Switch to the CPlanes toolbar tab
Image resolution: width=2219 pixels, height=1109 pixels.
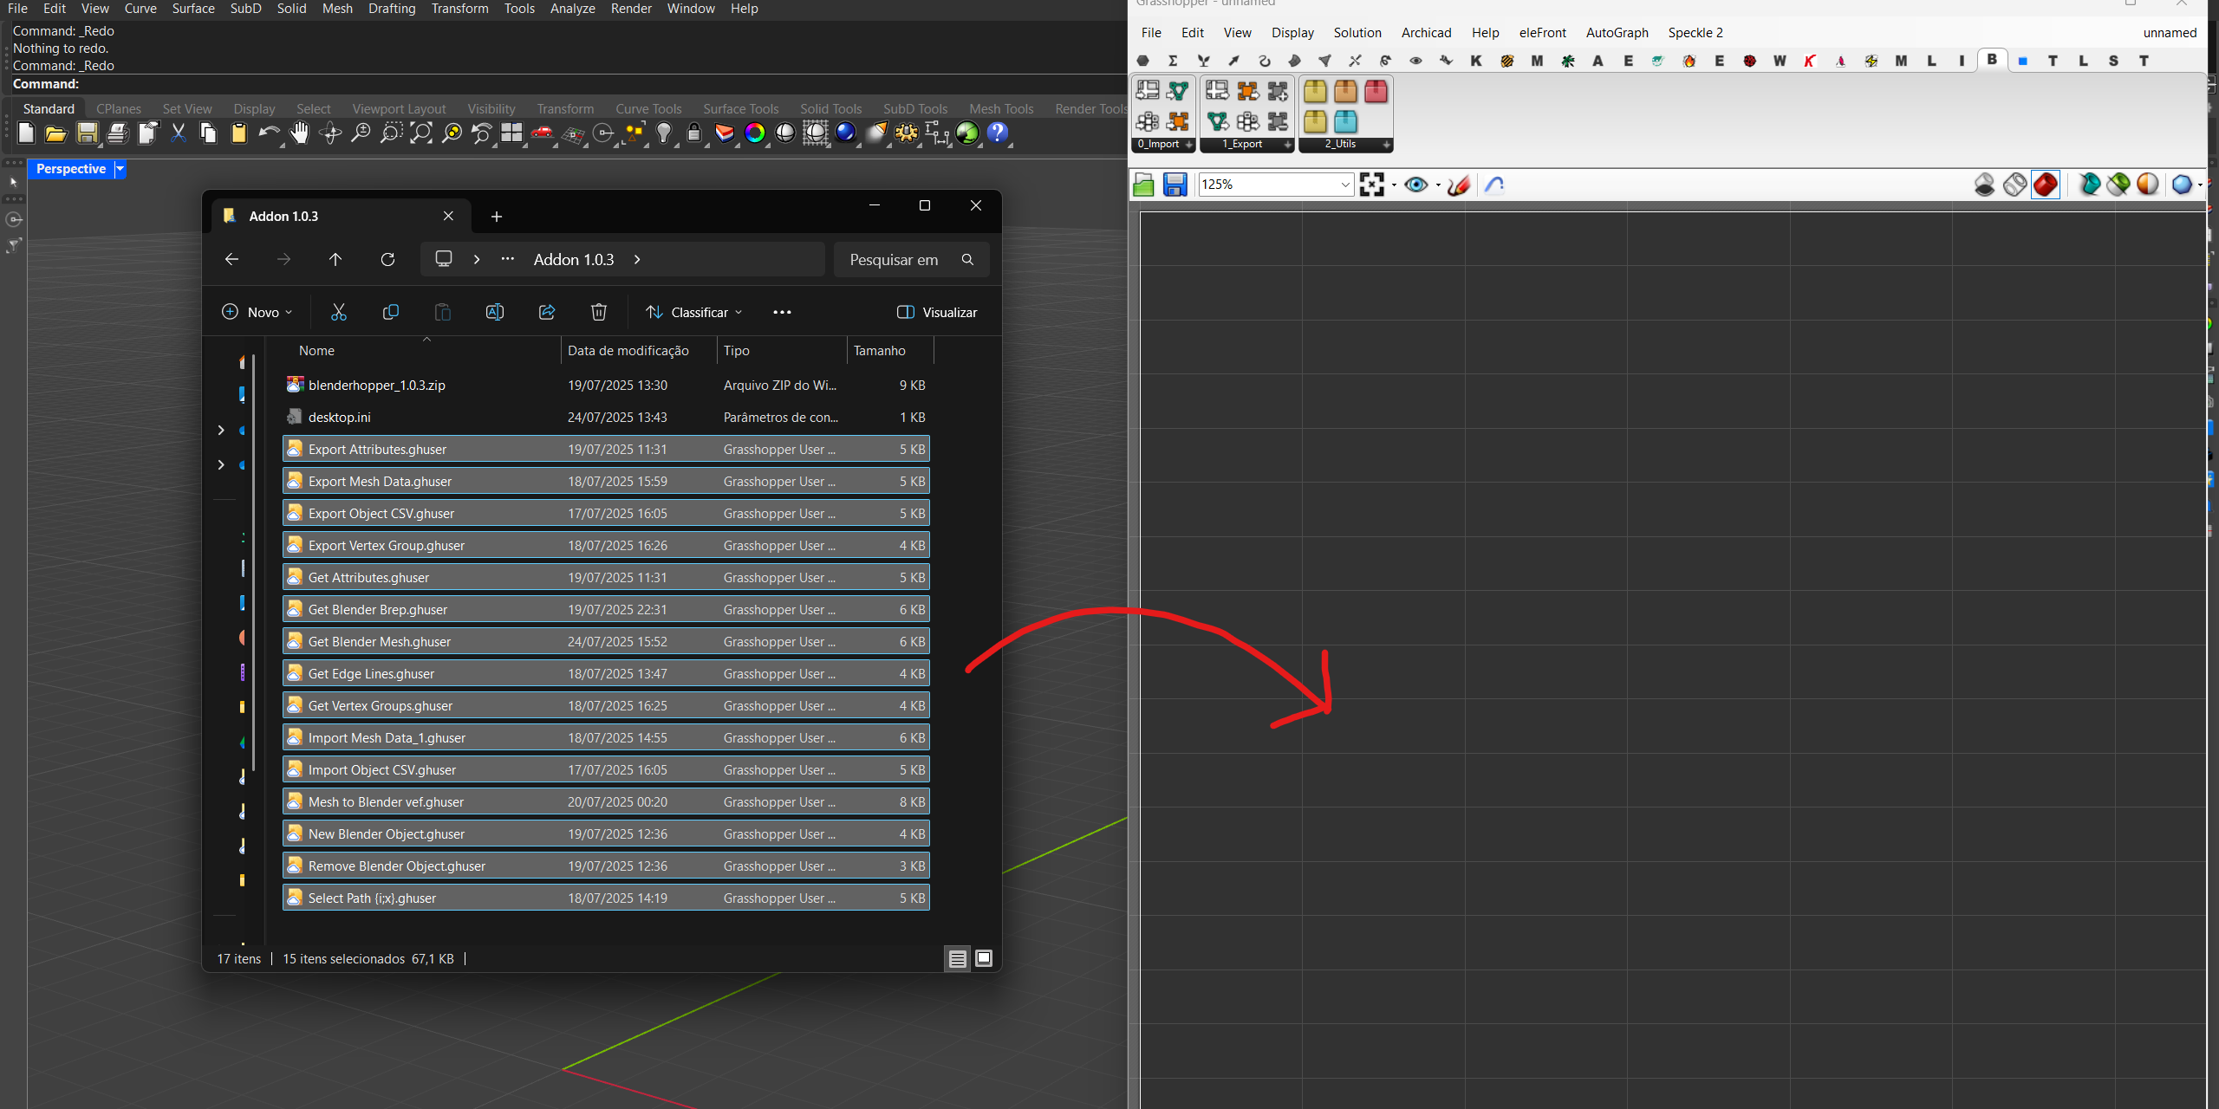coord(119,109)
